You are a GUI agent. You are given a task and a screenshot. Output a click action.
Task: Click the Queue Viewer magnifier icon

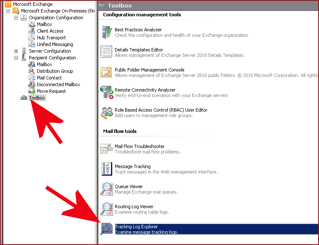pos(106,189)
